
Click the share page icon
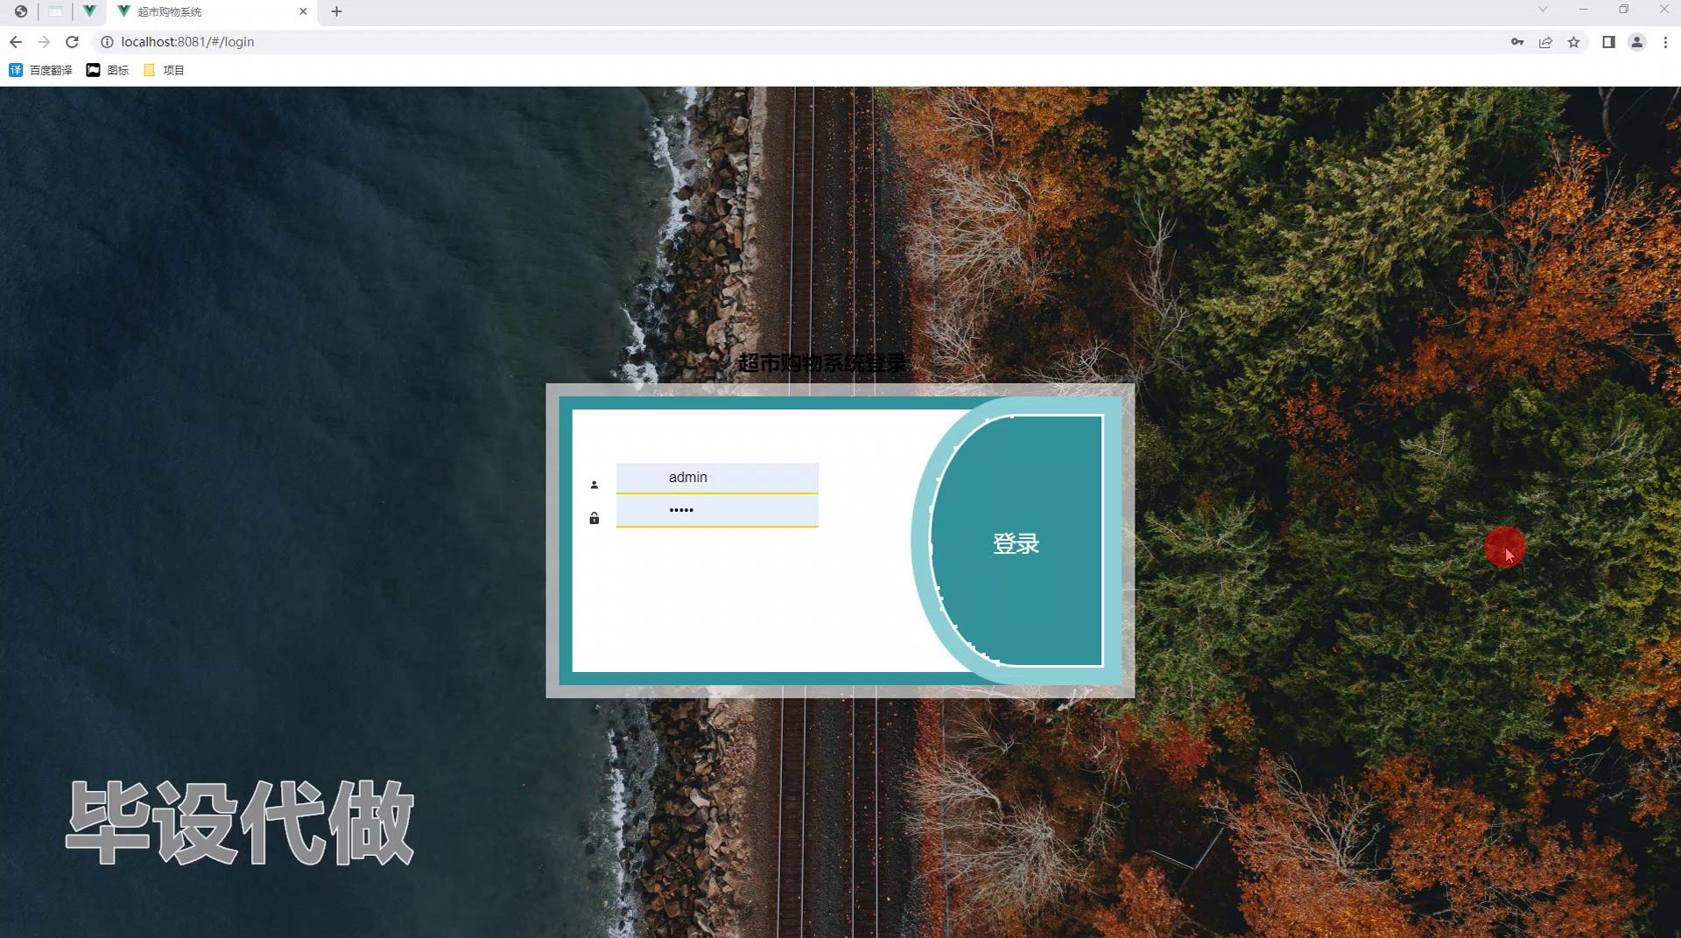[1545, 42]
